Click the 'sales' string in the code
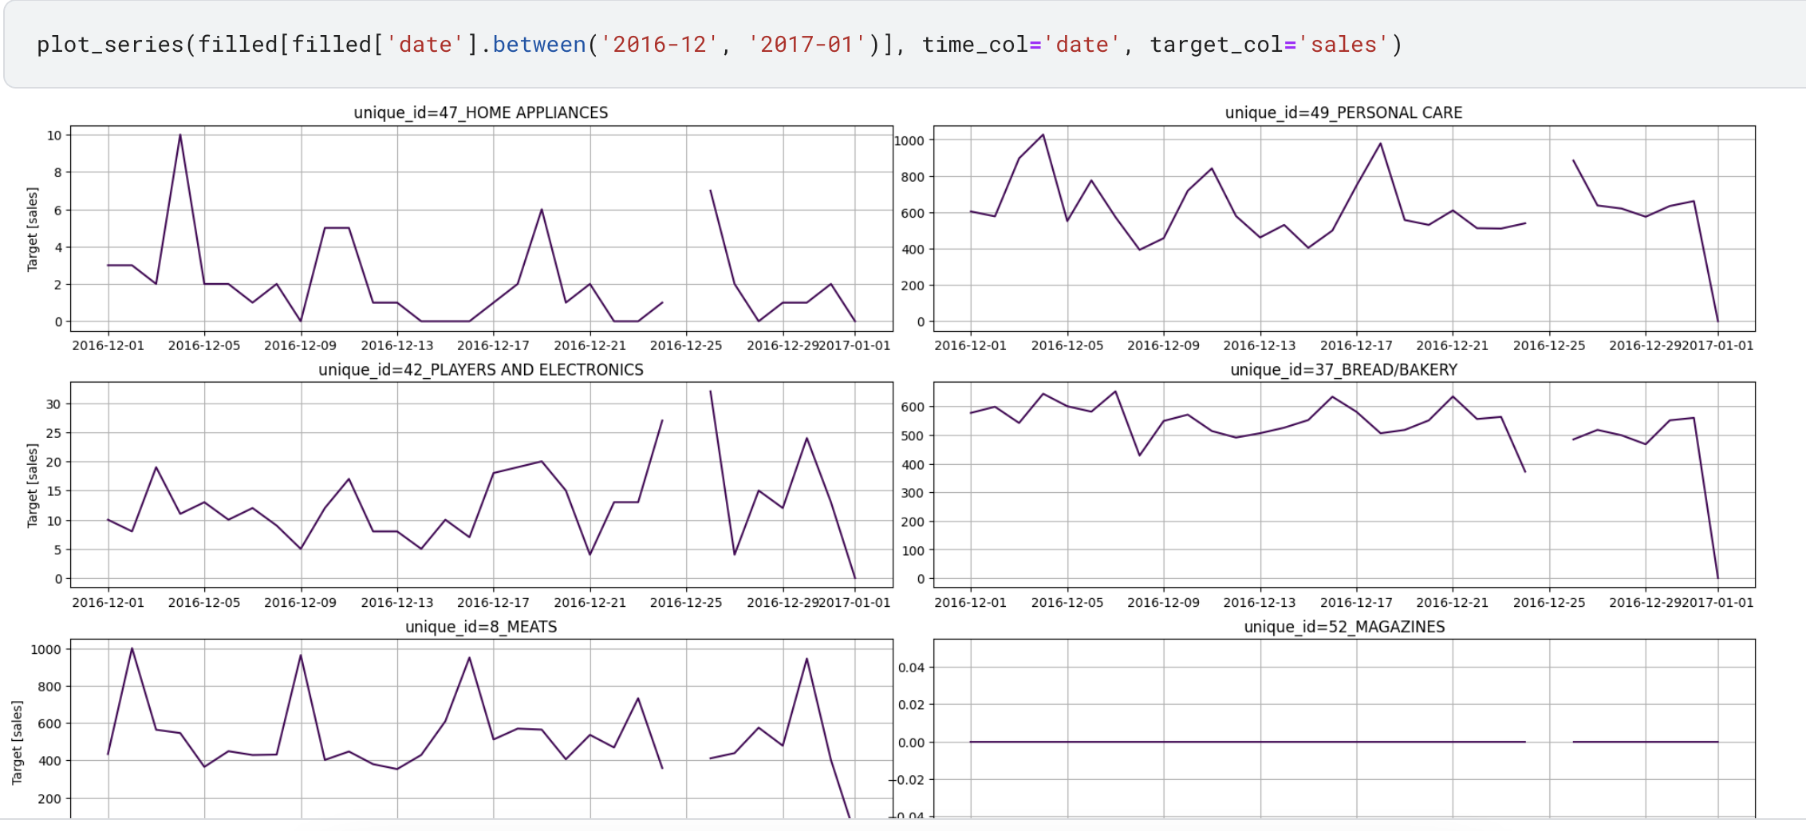The image size is (1806, 831). (x=1343, y=45)
